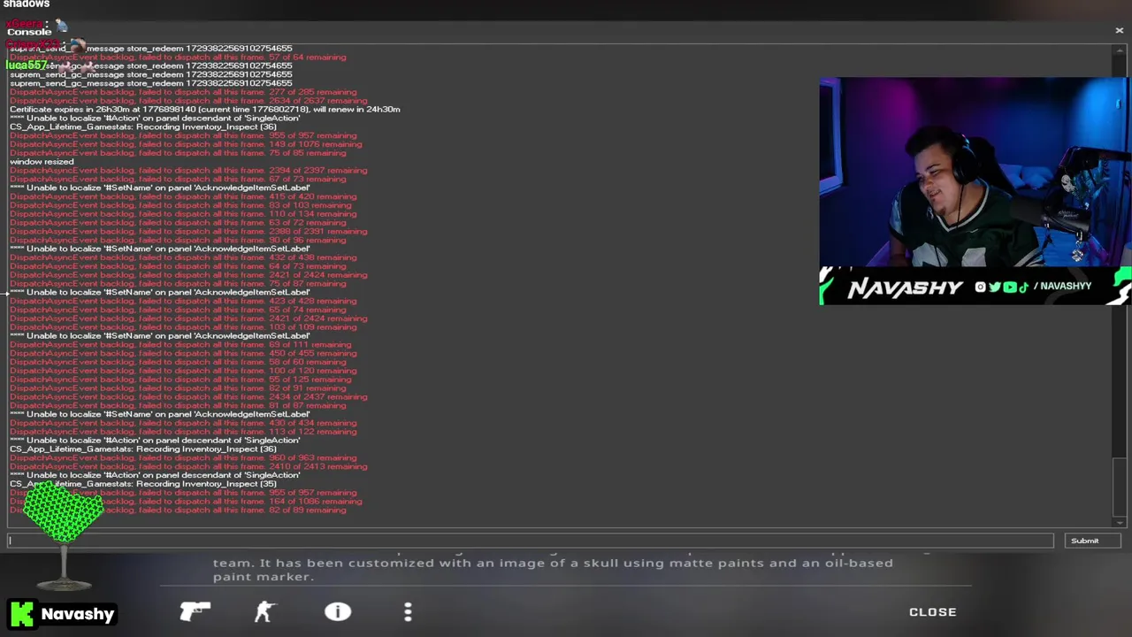Click the green disco-ball trophy item
This screenshot has width=1132, height=637.
point(64,537)
